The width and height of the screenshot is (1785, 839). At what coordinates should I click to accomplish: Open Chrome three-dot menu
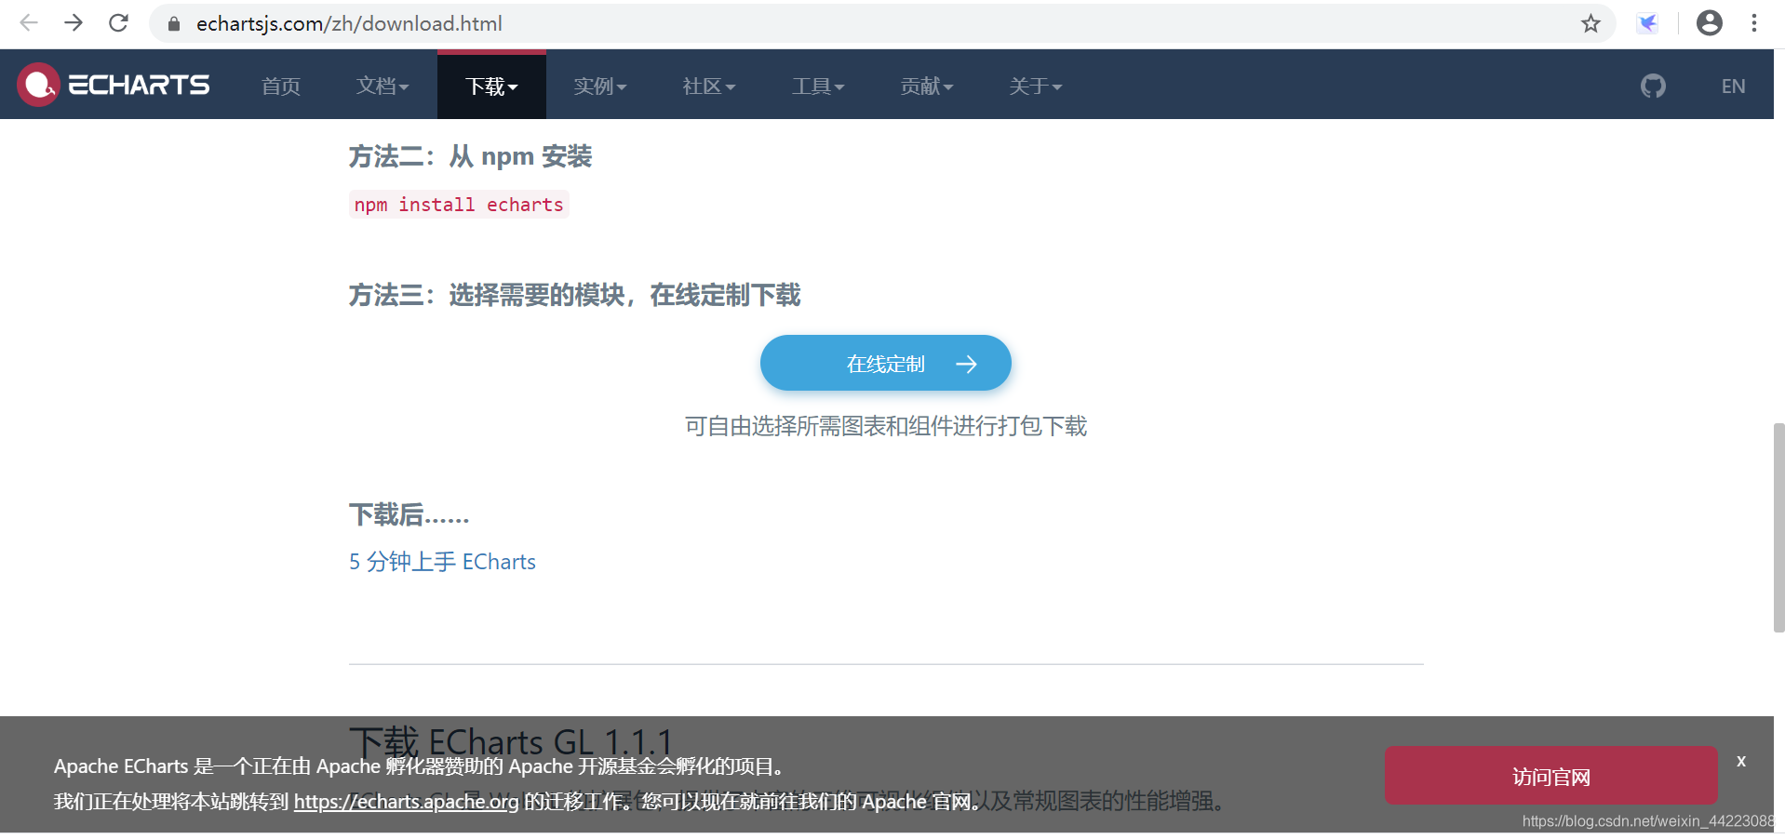tap(1754, 23)
